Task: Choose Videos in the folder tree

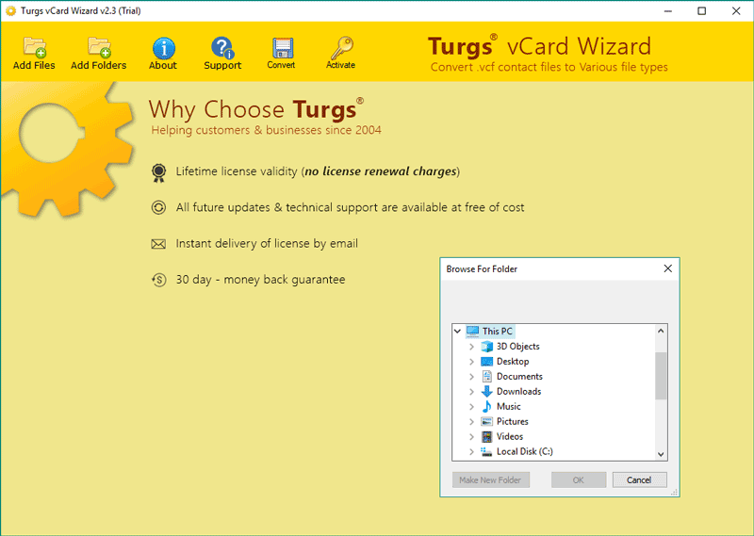Action: click(510, 436)
